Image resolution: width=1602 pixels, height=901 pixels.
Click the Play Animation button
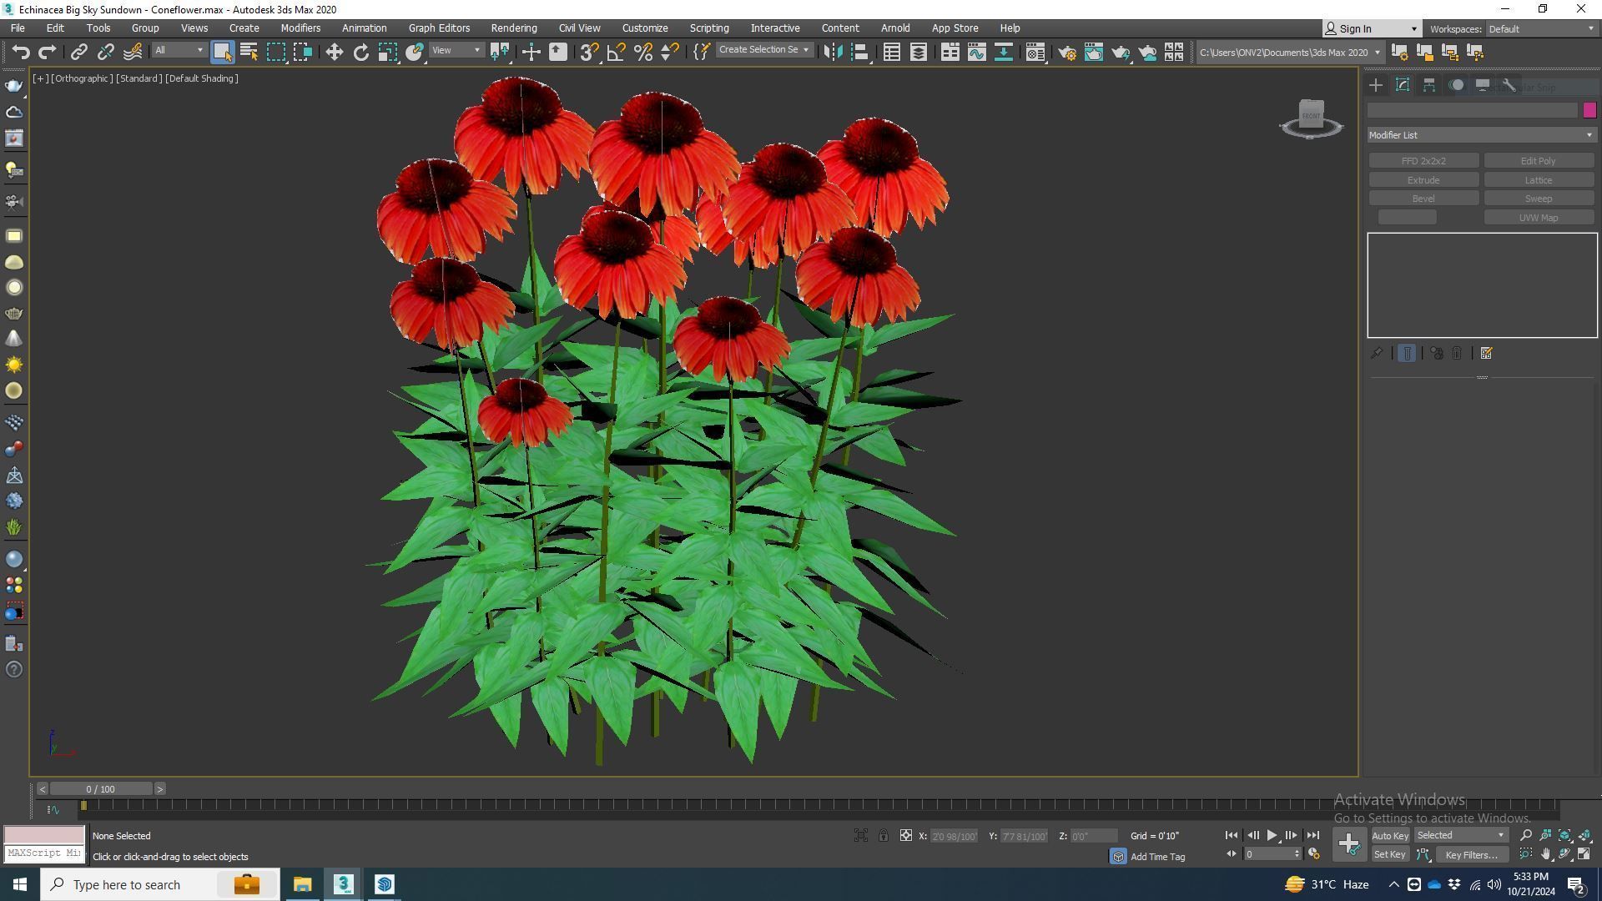[1272, 836]
